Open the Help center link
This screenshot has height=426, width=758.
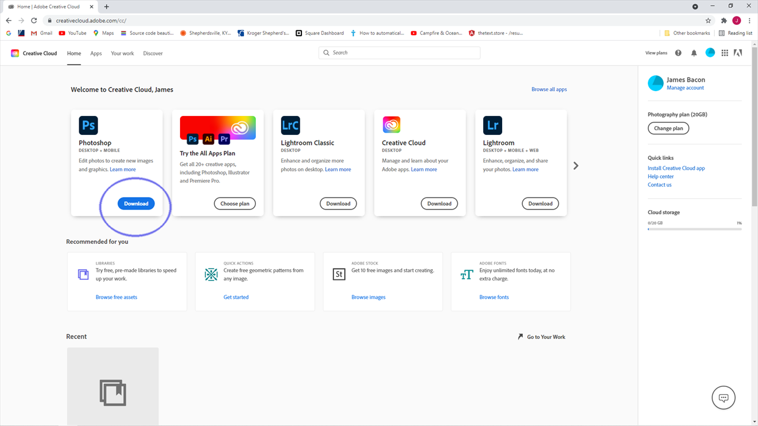661,176
